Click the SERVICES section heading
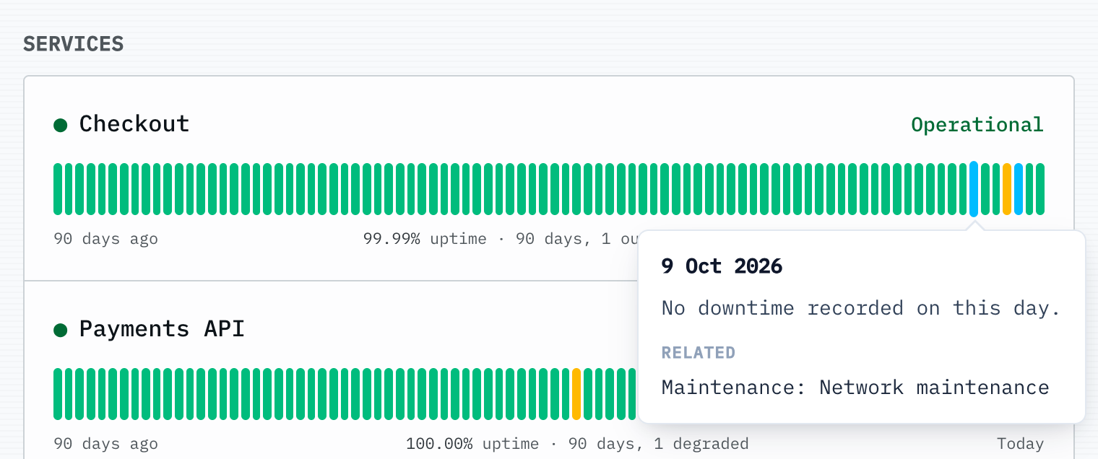The height and width of the screenshot is (459, 1098). pos(74,44)
